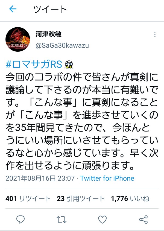Tap the retweet arrows icon
164x231 pixels.
point(61,220)
